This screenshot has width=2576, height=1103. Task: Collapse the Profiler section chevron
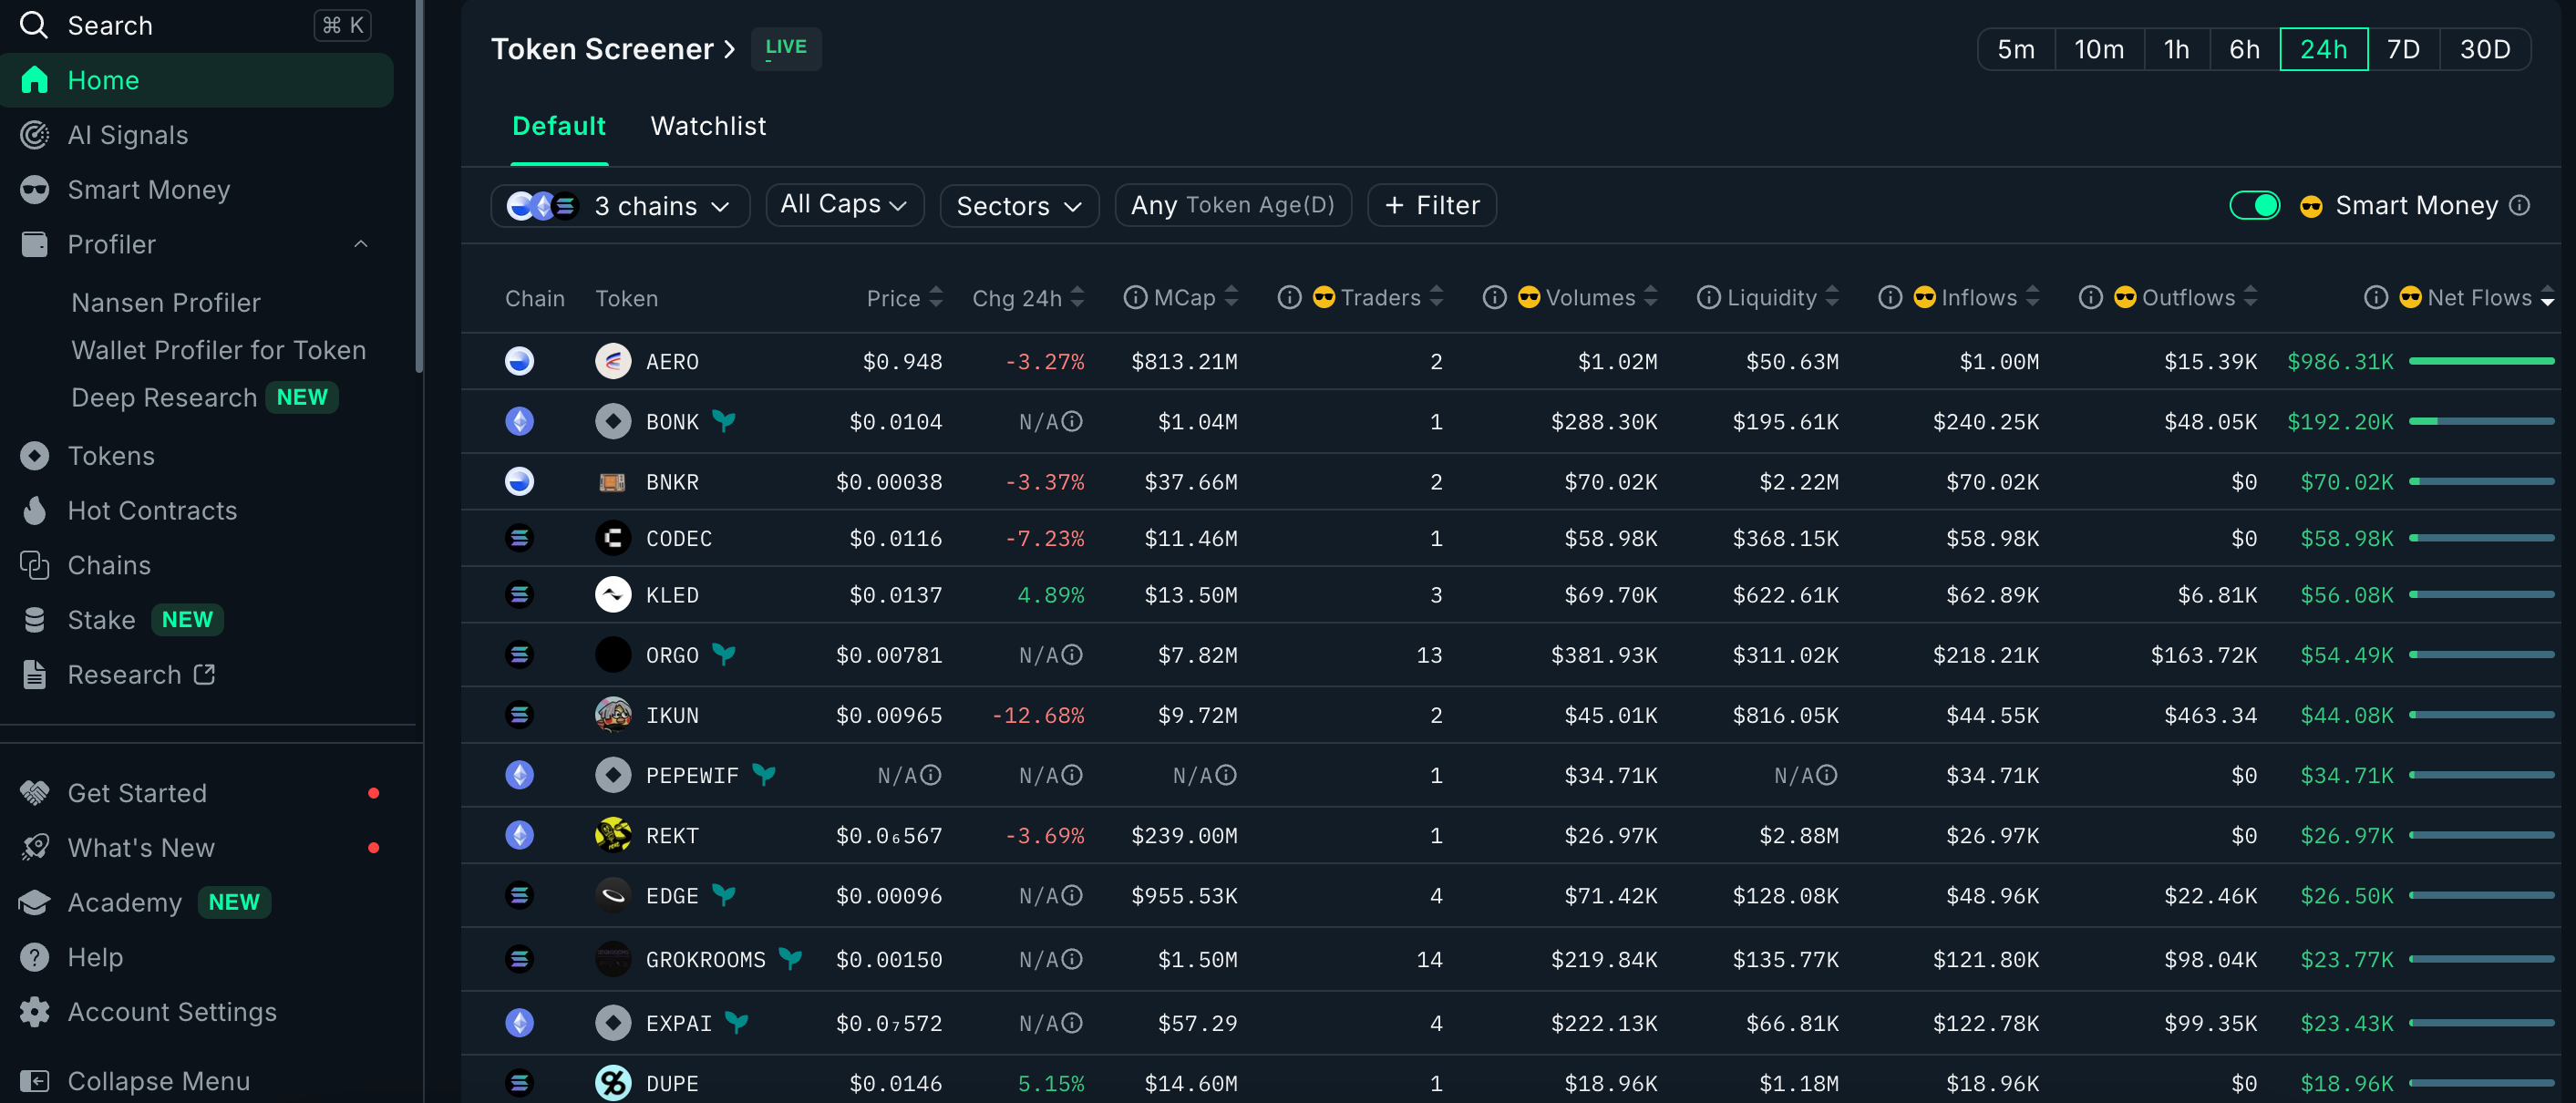[x=361, y=244]
